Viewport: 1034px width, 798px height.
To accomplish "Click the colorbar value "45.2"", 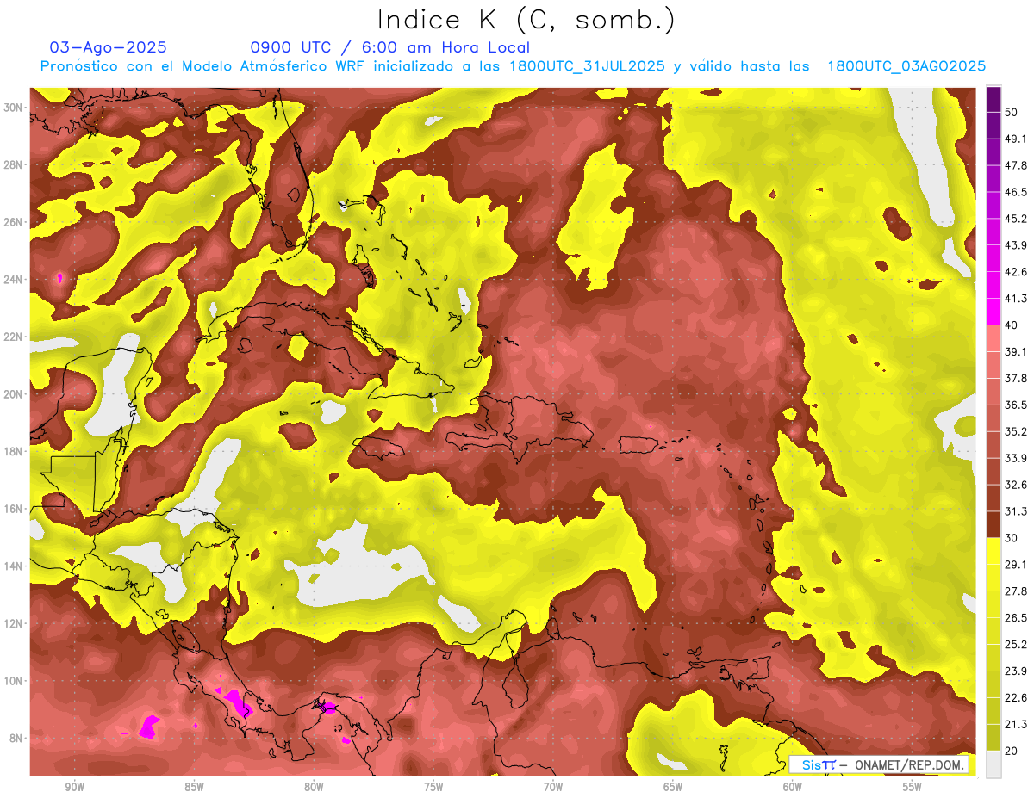I will click(x=1015, y=219).
